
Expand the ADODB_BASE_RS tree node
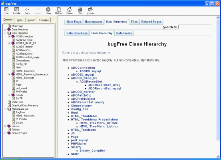[9, 43]
